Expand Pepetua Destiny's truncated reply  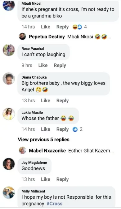[x=109, y=37]
